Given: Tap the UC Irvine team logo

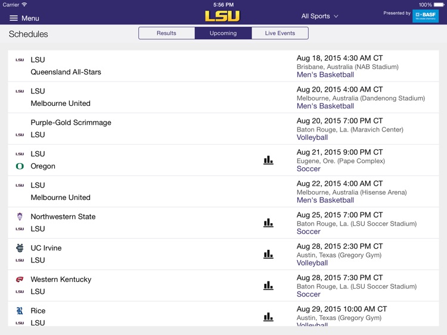Looking at the screenshot, I should pyautogui.click(x=20, y=248).
